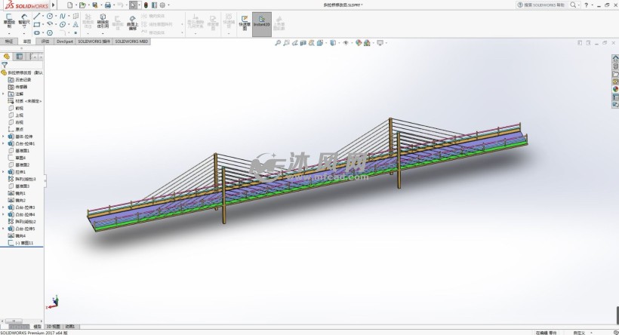619x335 pixels.
Task: Open the DimXpert tab
Action: pos(64,41)
